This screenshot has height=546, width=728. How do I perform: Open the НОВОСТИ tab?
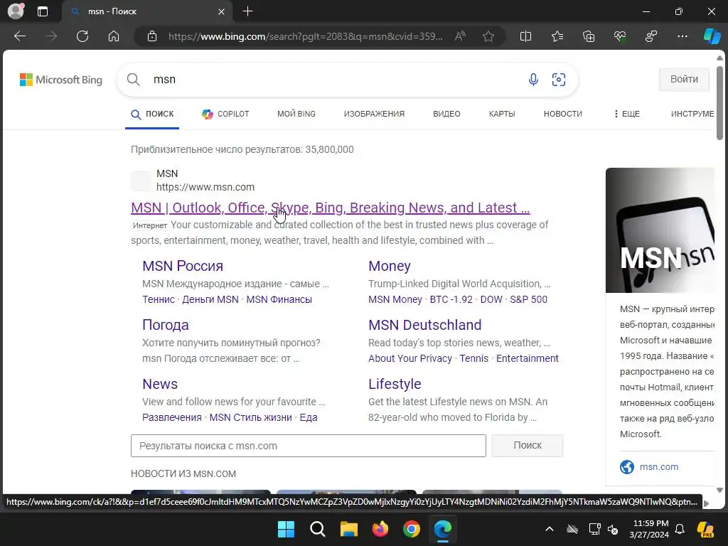tap(563, 114)
